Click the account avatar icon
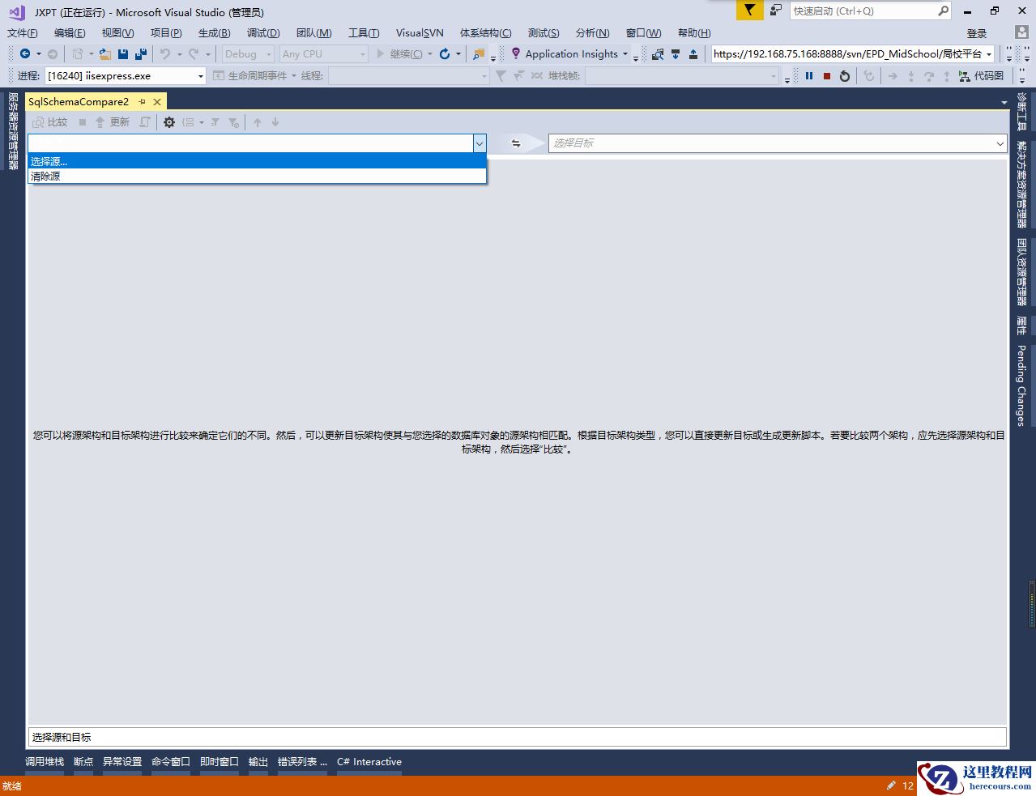This screenshot has width=1036, height=796. (1021, 33)
